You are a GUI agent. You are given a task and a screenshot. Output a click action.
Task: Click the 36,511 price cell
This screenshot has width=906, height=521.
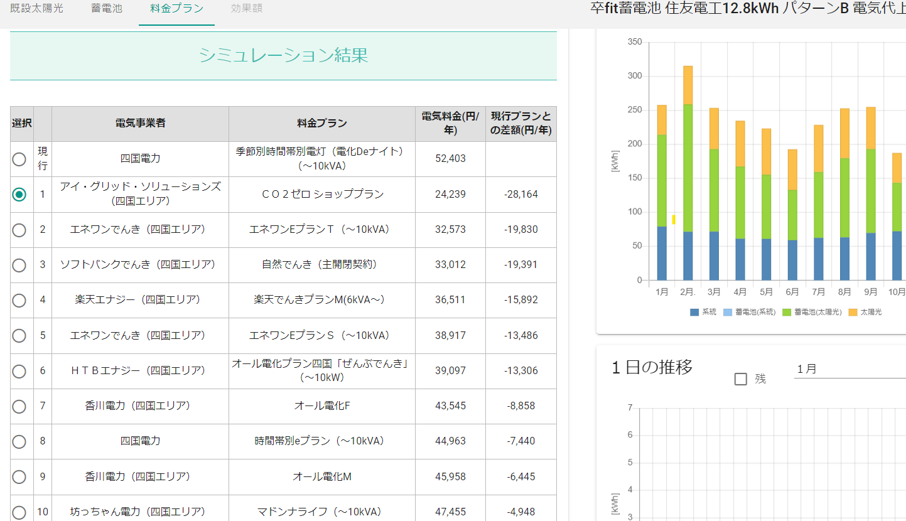(451, 300)
